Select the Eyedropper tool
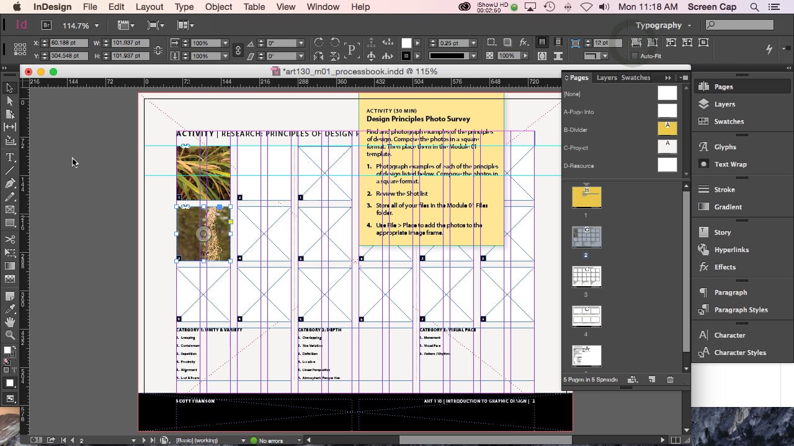This screenshot has height=446, width=794. (x=10, y=309)
